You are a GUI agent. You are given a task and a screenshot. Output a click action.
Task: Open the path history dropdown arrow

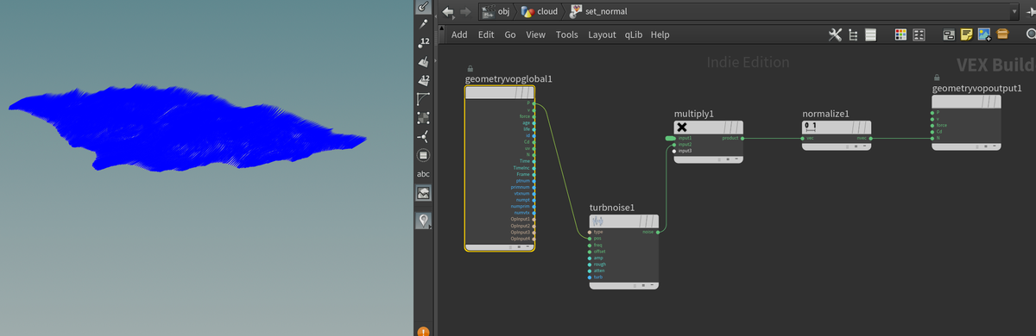(x=1014, y=12)
